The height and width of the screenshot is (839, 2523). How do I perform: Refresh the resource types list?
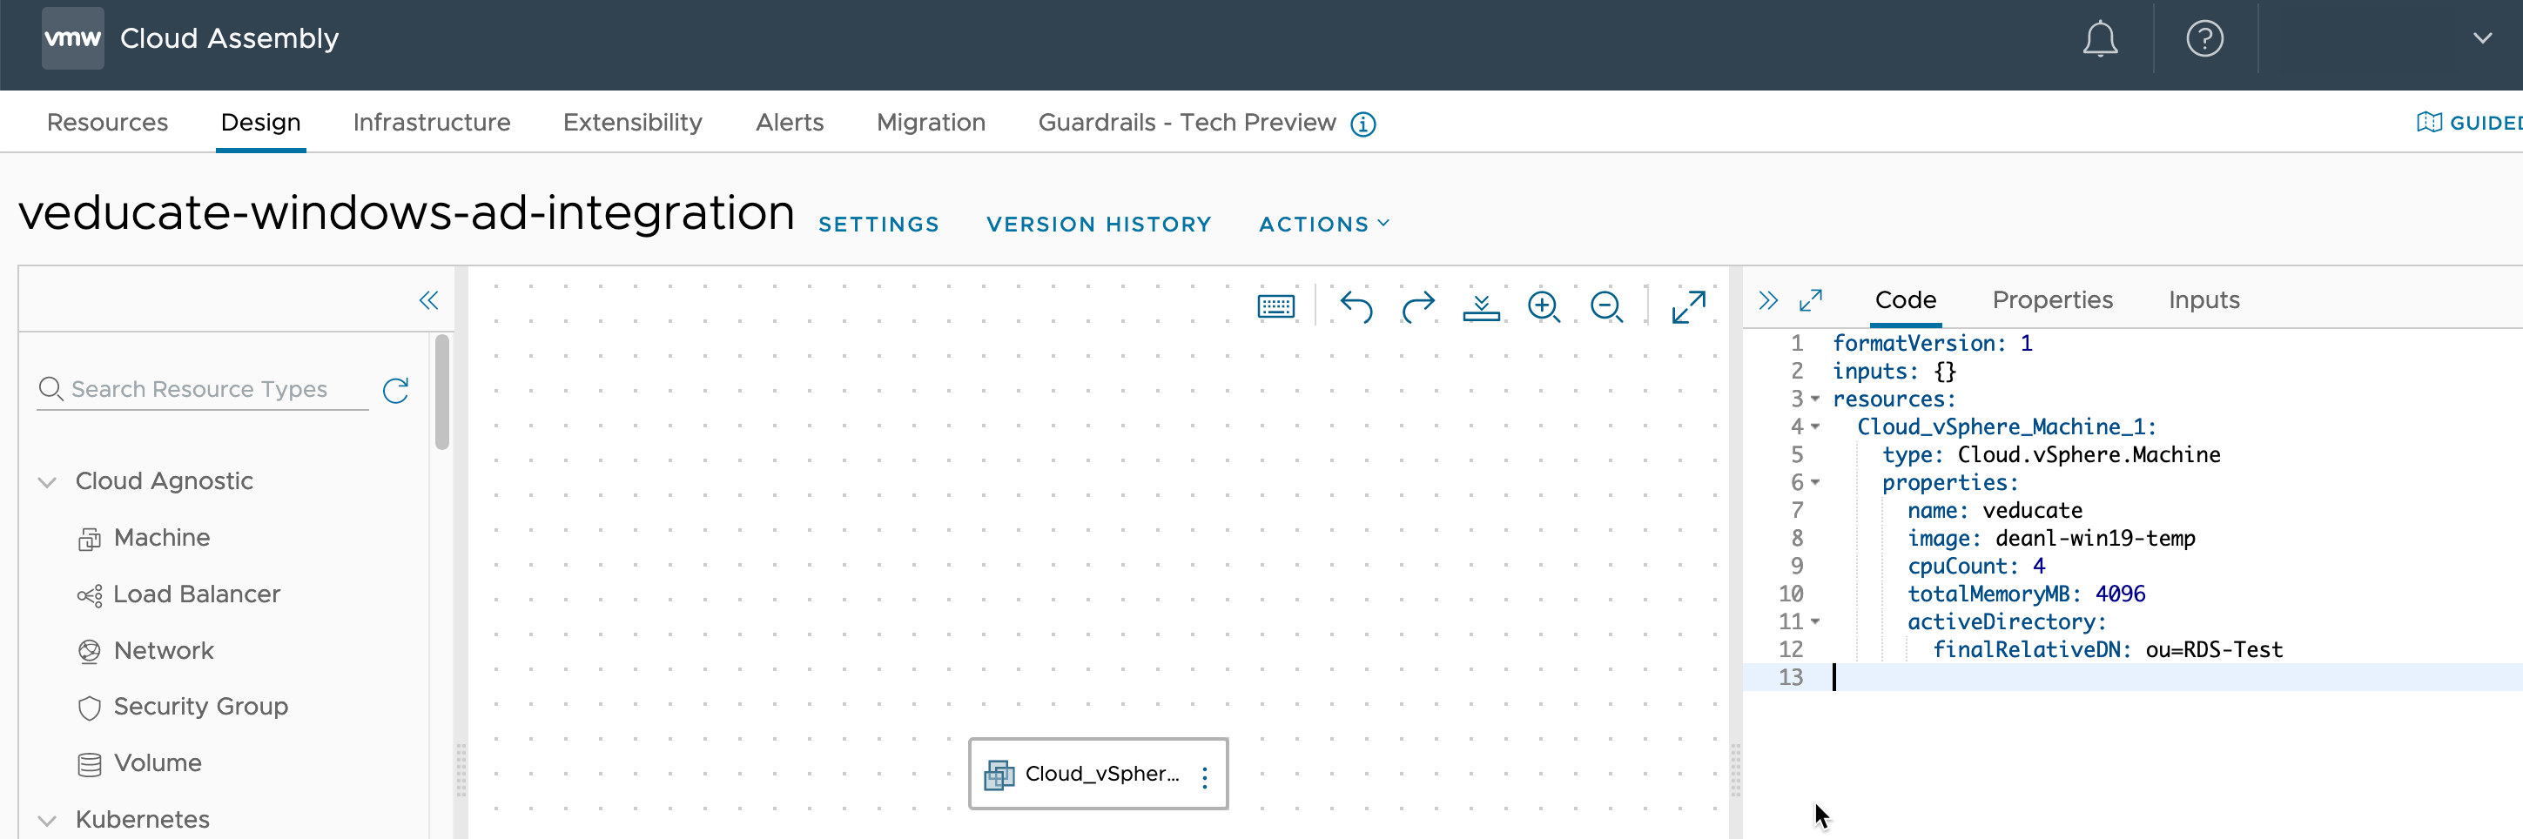(395, 391)
